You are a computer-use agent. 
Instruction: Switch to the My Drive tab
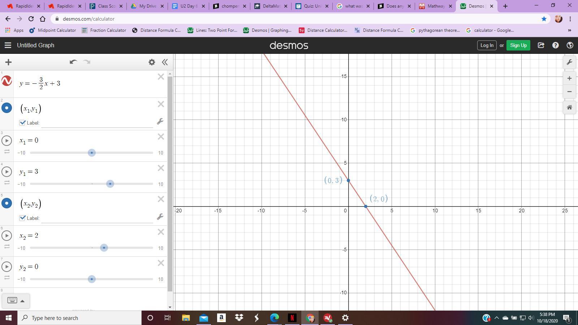click(148, 6)
